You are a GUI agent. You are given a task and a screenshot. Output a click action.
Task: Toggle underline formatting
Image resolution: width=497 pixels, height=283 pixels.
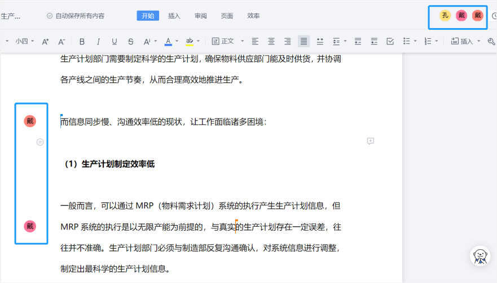115,42
